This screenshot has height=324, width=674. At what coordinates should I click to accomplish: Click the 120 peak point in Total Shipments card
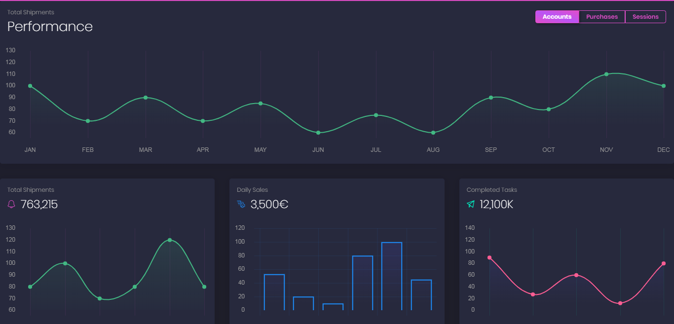170,240
